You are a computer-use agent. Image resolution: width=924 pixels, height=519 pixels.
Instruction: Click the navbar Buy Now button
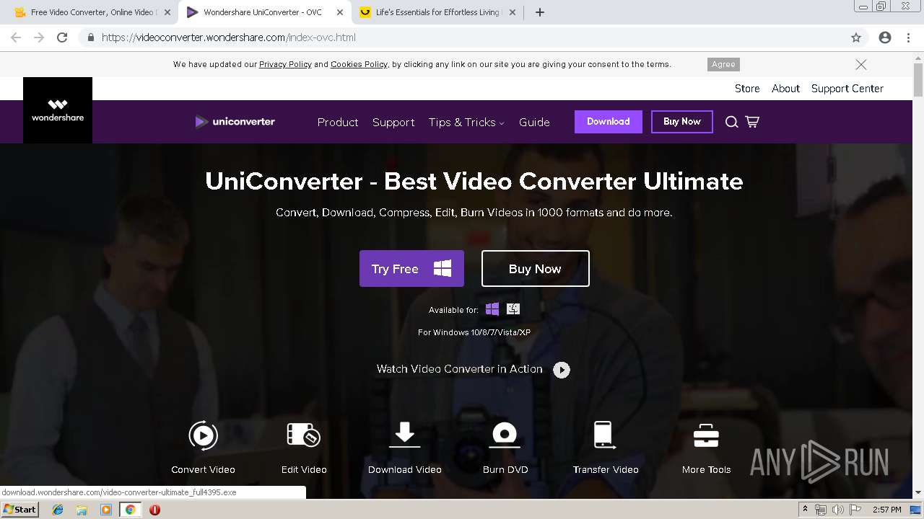(x=682, y=122)
